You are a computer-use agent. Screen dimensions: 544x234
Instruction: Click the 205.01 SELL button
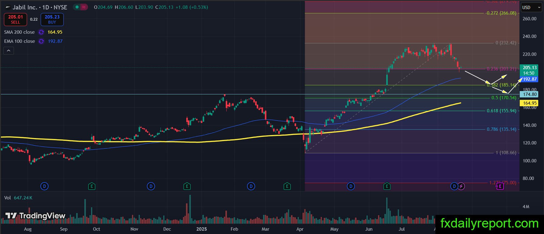point(15,19)
